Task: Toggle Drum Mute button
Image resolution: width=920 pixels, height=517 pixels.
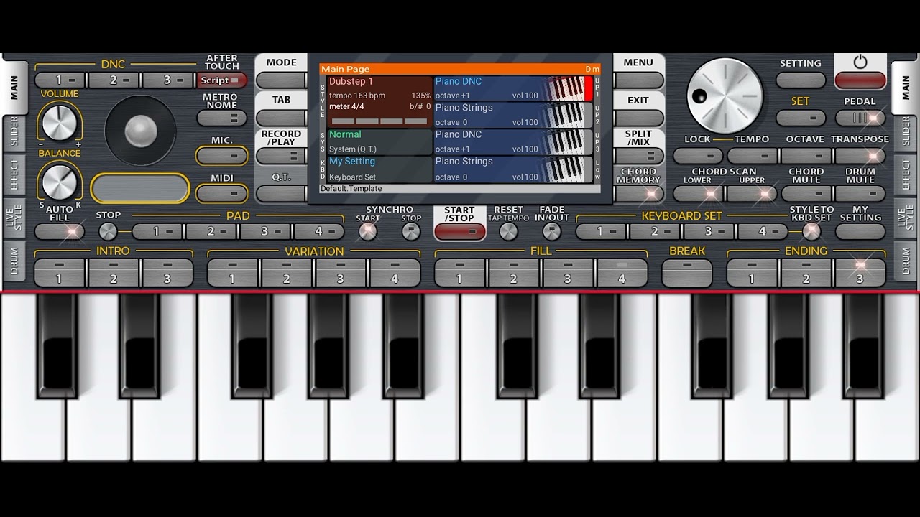Action: [x=860, y=193]
